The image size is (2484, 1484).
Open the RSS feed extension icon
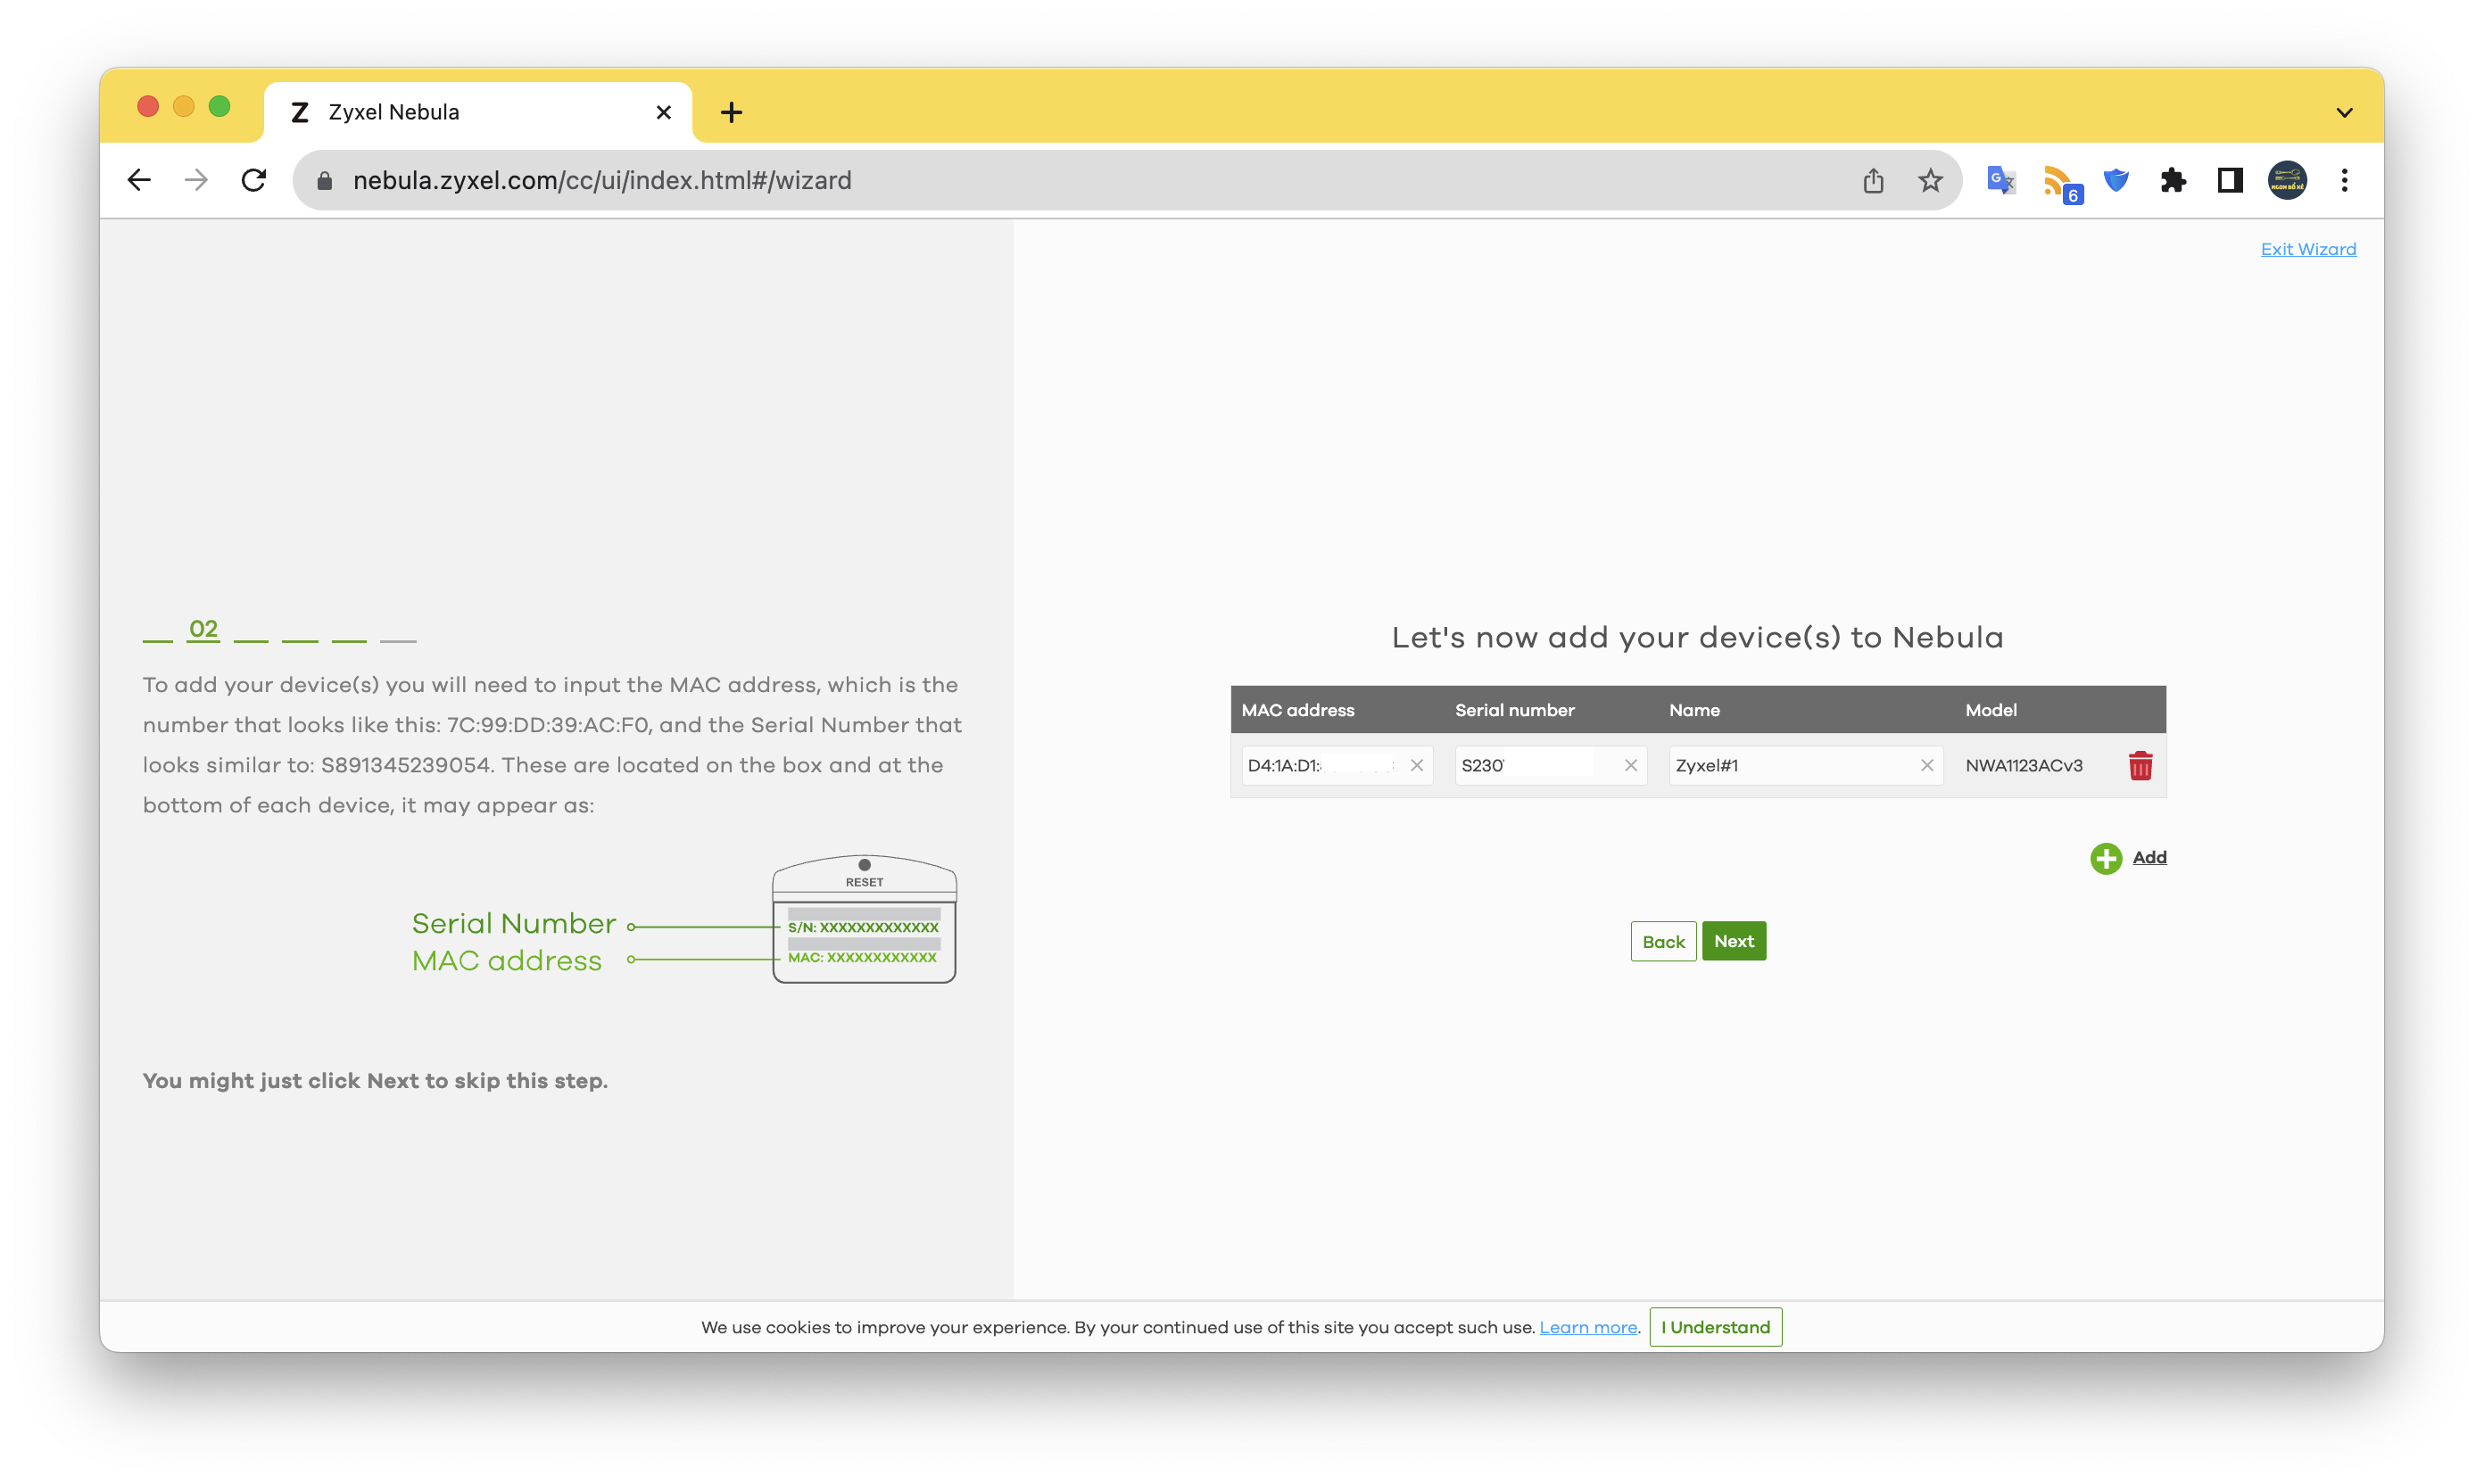[x=2060, y=183]
